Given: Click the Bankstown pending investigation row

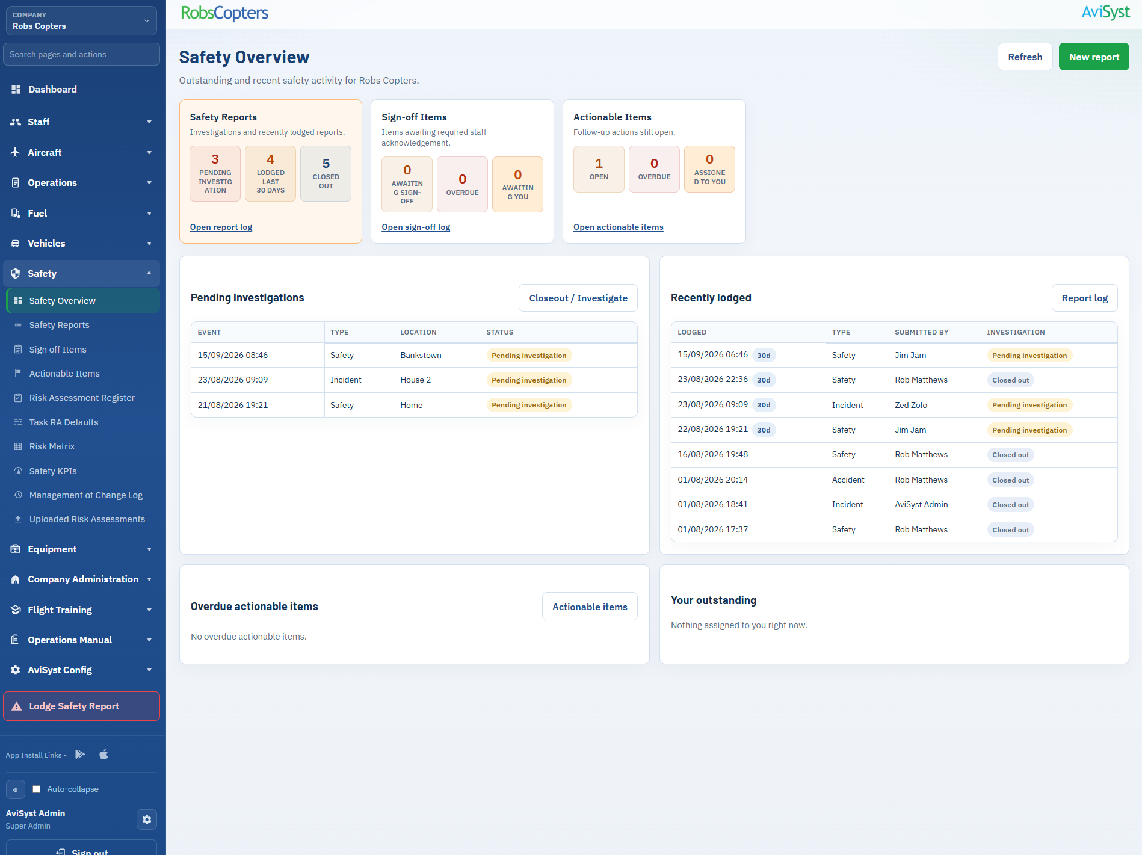Looking at the screenshot, I should point(414,355).
